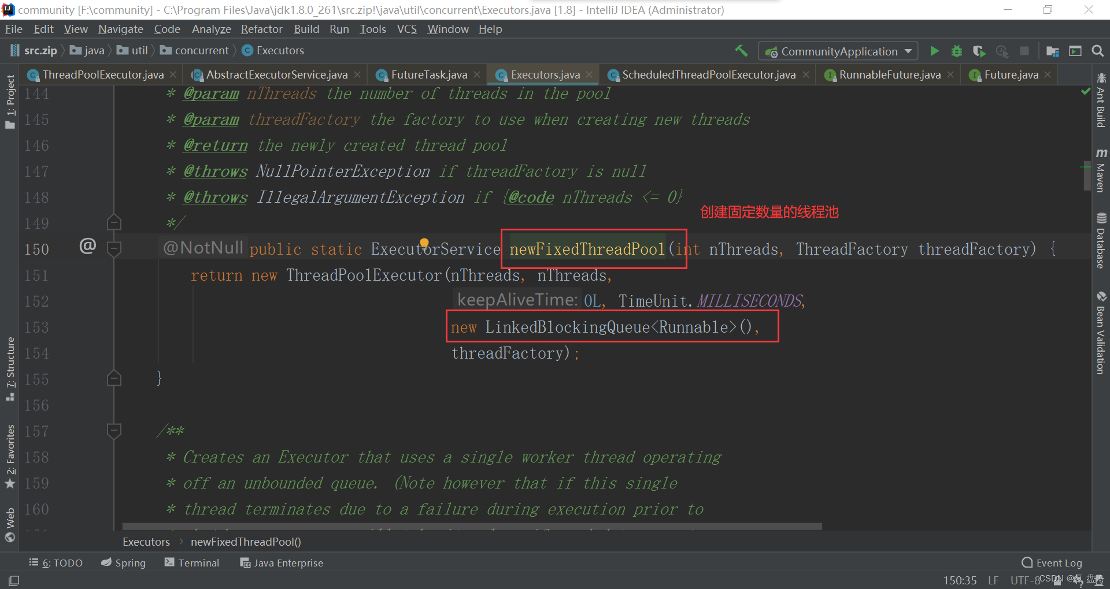The image size is (1110, 589).
Task: Click the vertical editor scrollbar thumb
Action: point(1087,176)
